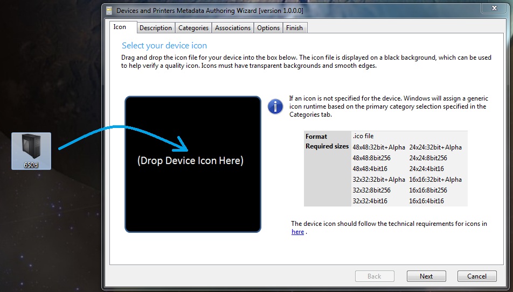Viewport: 513px width, 292px height.
Task: Click the wizard title bar icon
Action: pyautogui.click(x=109, y=10)
